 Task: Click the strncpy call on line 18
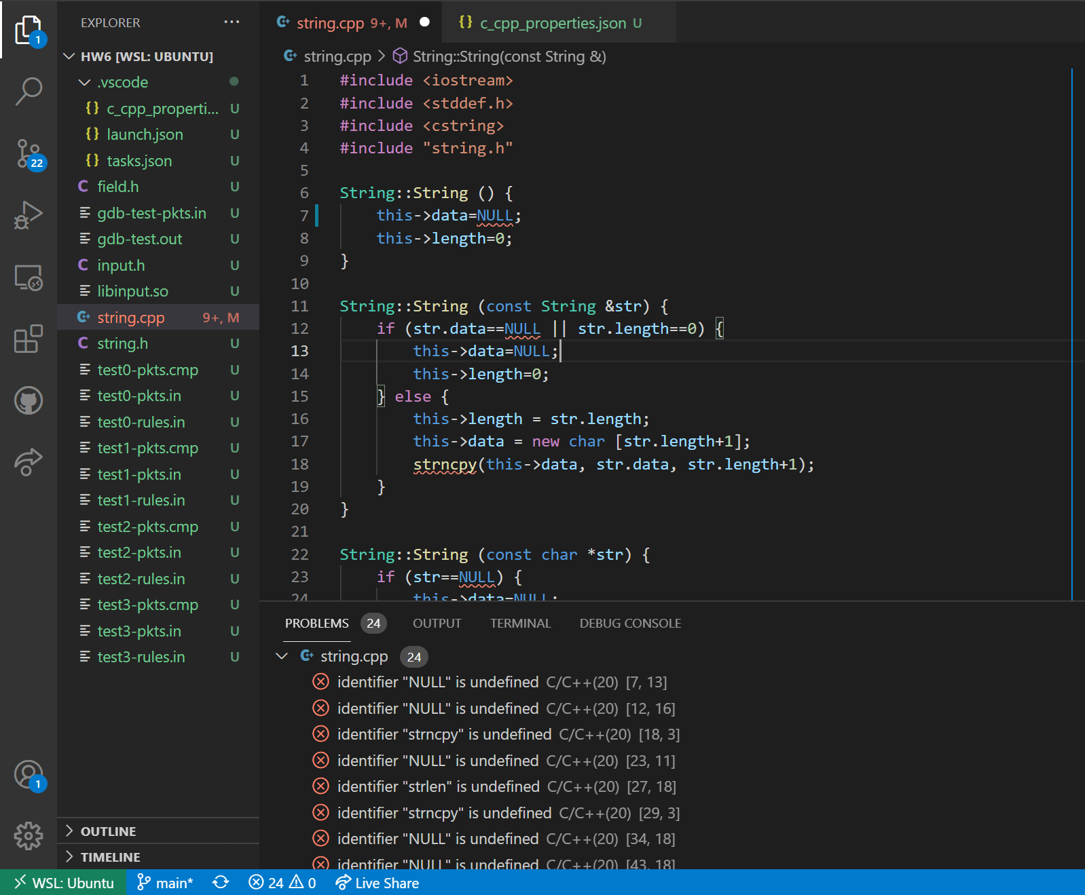click(445, 464)
